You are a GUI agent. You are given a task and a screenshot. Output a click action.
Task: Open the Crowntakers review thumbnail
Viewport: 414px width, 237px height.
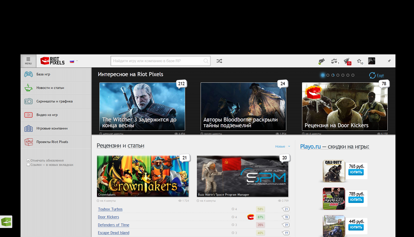point(143,176)
